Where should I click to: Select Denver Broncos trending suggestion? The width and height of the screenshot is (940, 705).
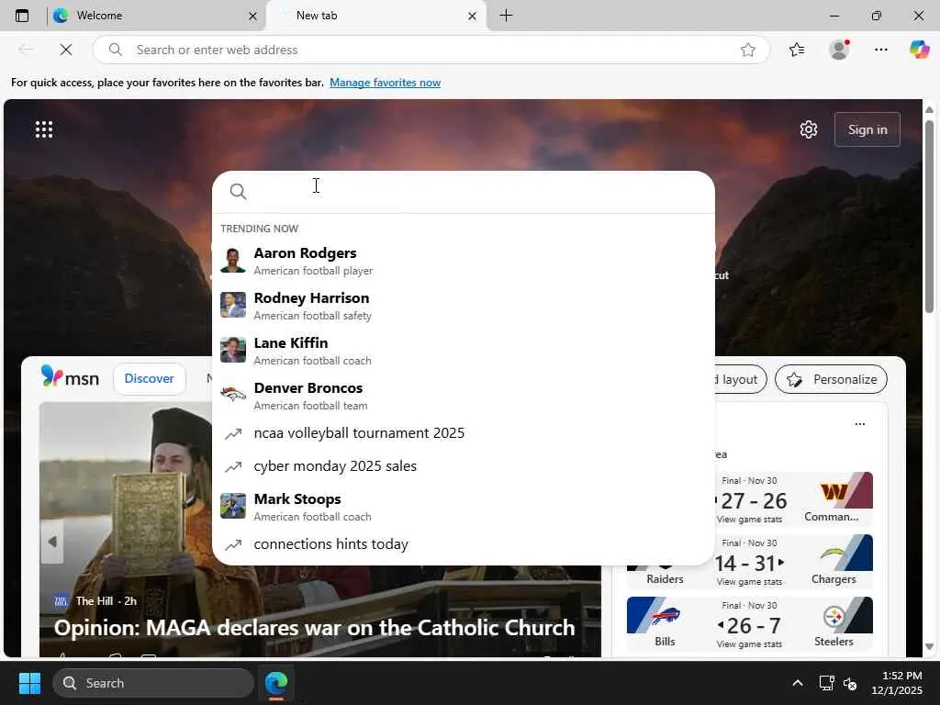464,396
